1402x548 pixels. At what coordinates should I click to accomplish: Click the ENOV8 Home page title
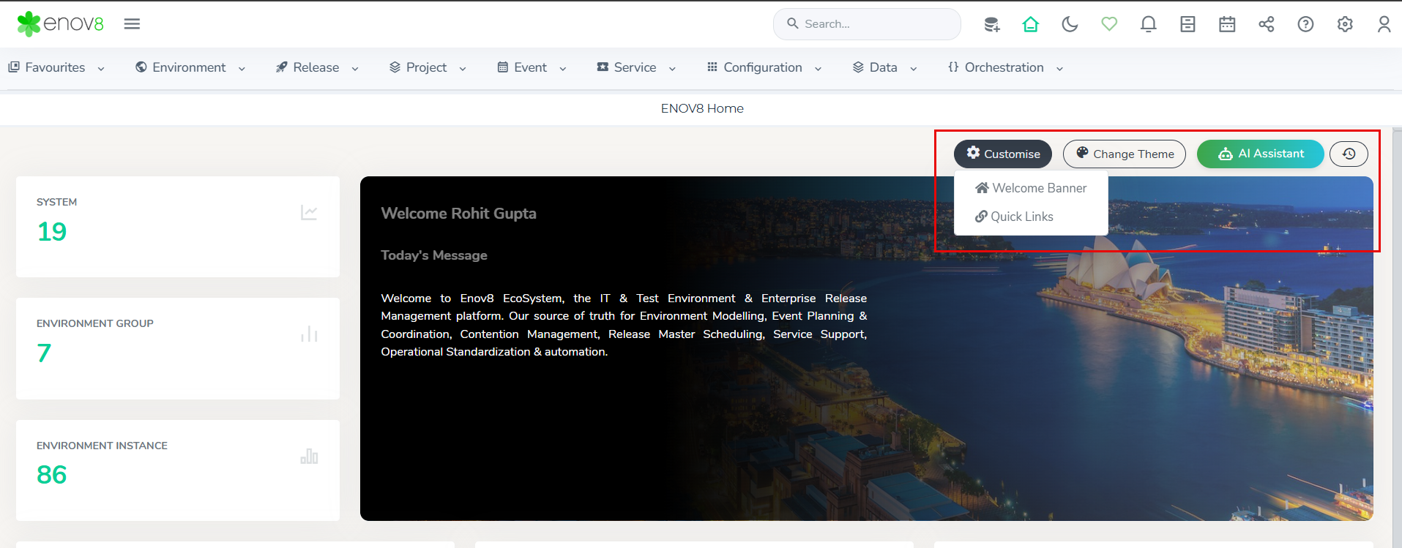pyautogui.click(x=702, y=108)
